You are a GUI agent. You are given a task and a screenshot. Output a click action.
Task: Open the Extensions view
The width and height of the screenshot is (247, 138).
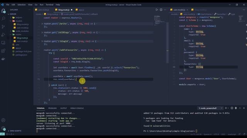point(3,51)
